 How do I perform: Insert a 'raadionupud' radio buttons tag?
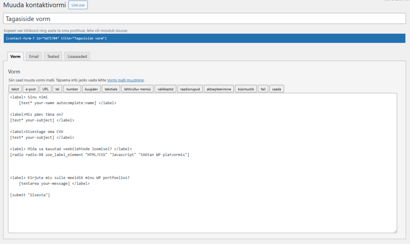coord(190,89)
